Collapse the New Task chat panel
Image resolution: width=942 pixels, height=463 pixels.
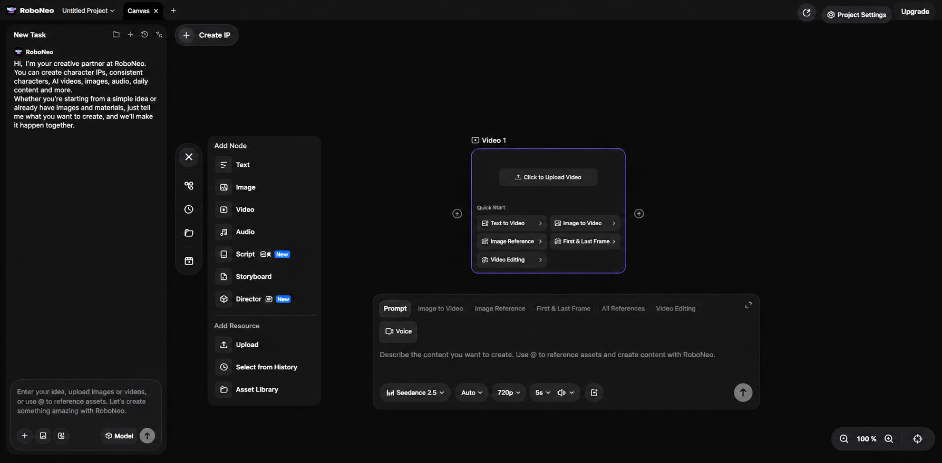159,35
